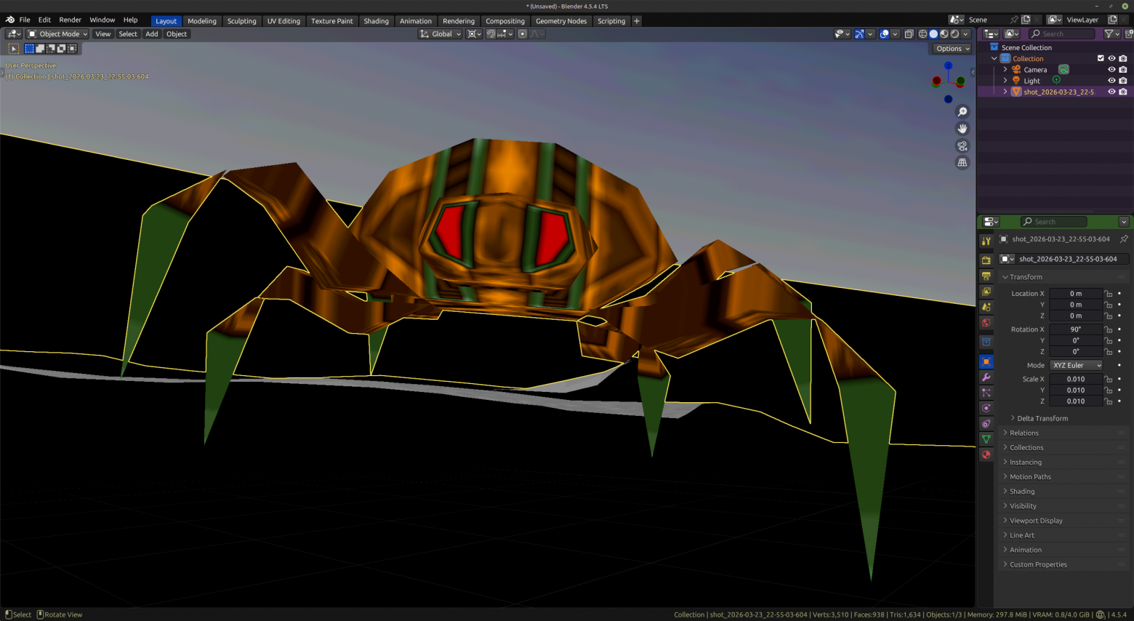Click the Properties editor search field
1134x621 pixels.
pyautogui.click(x=1054, y=222)
